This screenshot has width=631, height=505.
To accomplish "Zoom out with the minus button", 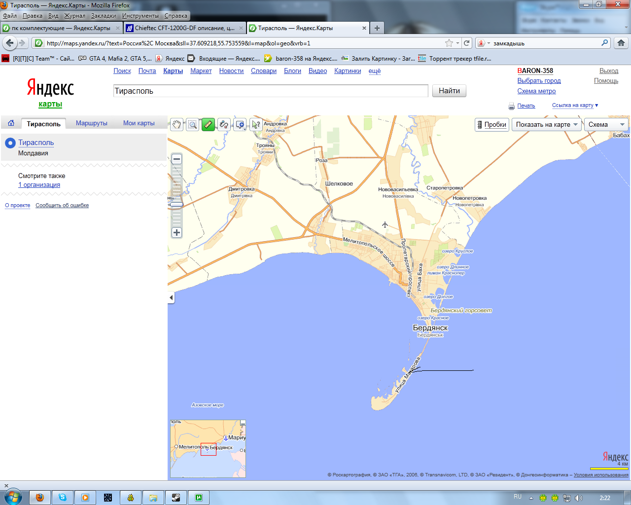I will (176, 159).
